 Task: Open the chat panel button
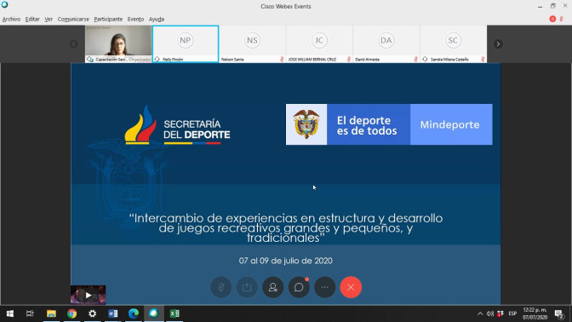coord(299,287)
